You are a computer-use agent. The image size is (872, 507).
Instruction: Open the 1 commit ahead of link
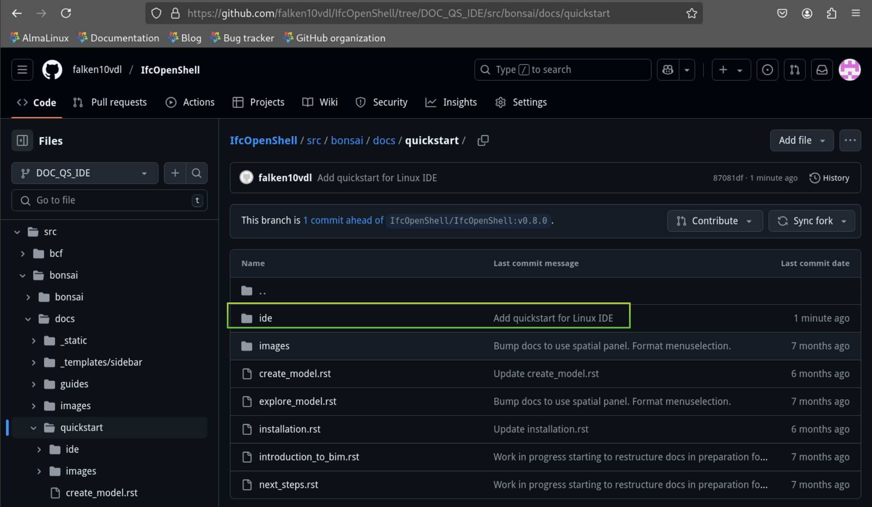pyautogui.click(x=343, y=220)
